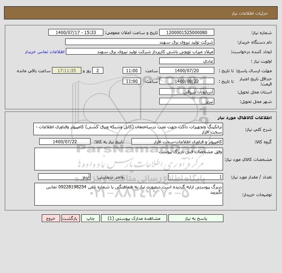282x273 pixels.
Task: Select the need number field 1200001525000080
Action: click(187, 32)
